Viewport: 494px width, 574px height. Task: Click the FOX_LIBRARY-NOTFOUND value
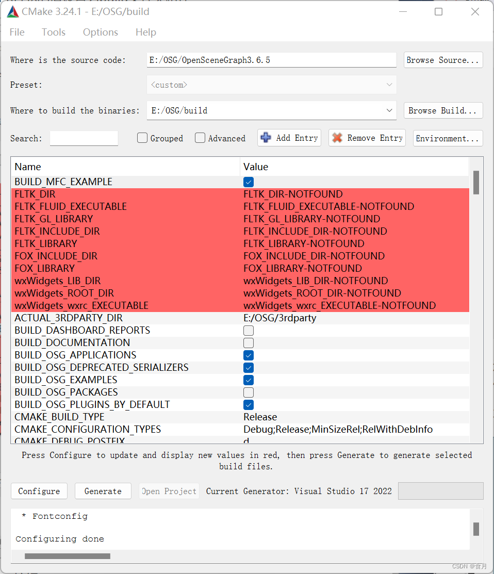303,269
